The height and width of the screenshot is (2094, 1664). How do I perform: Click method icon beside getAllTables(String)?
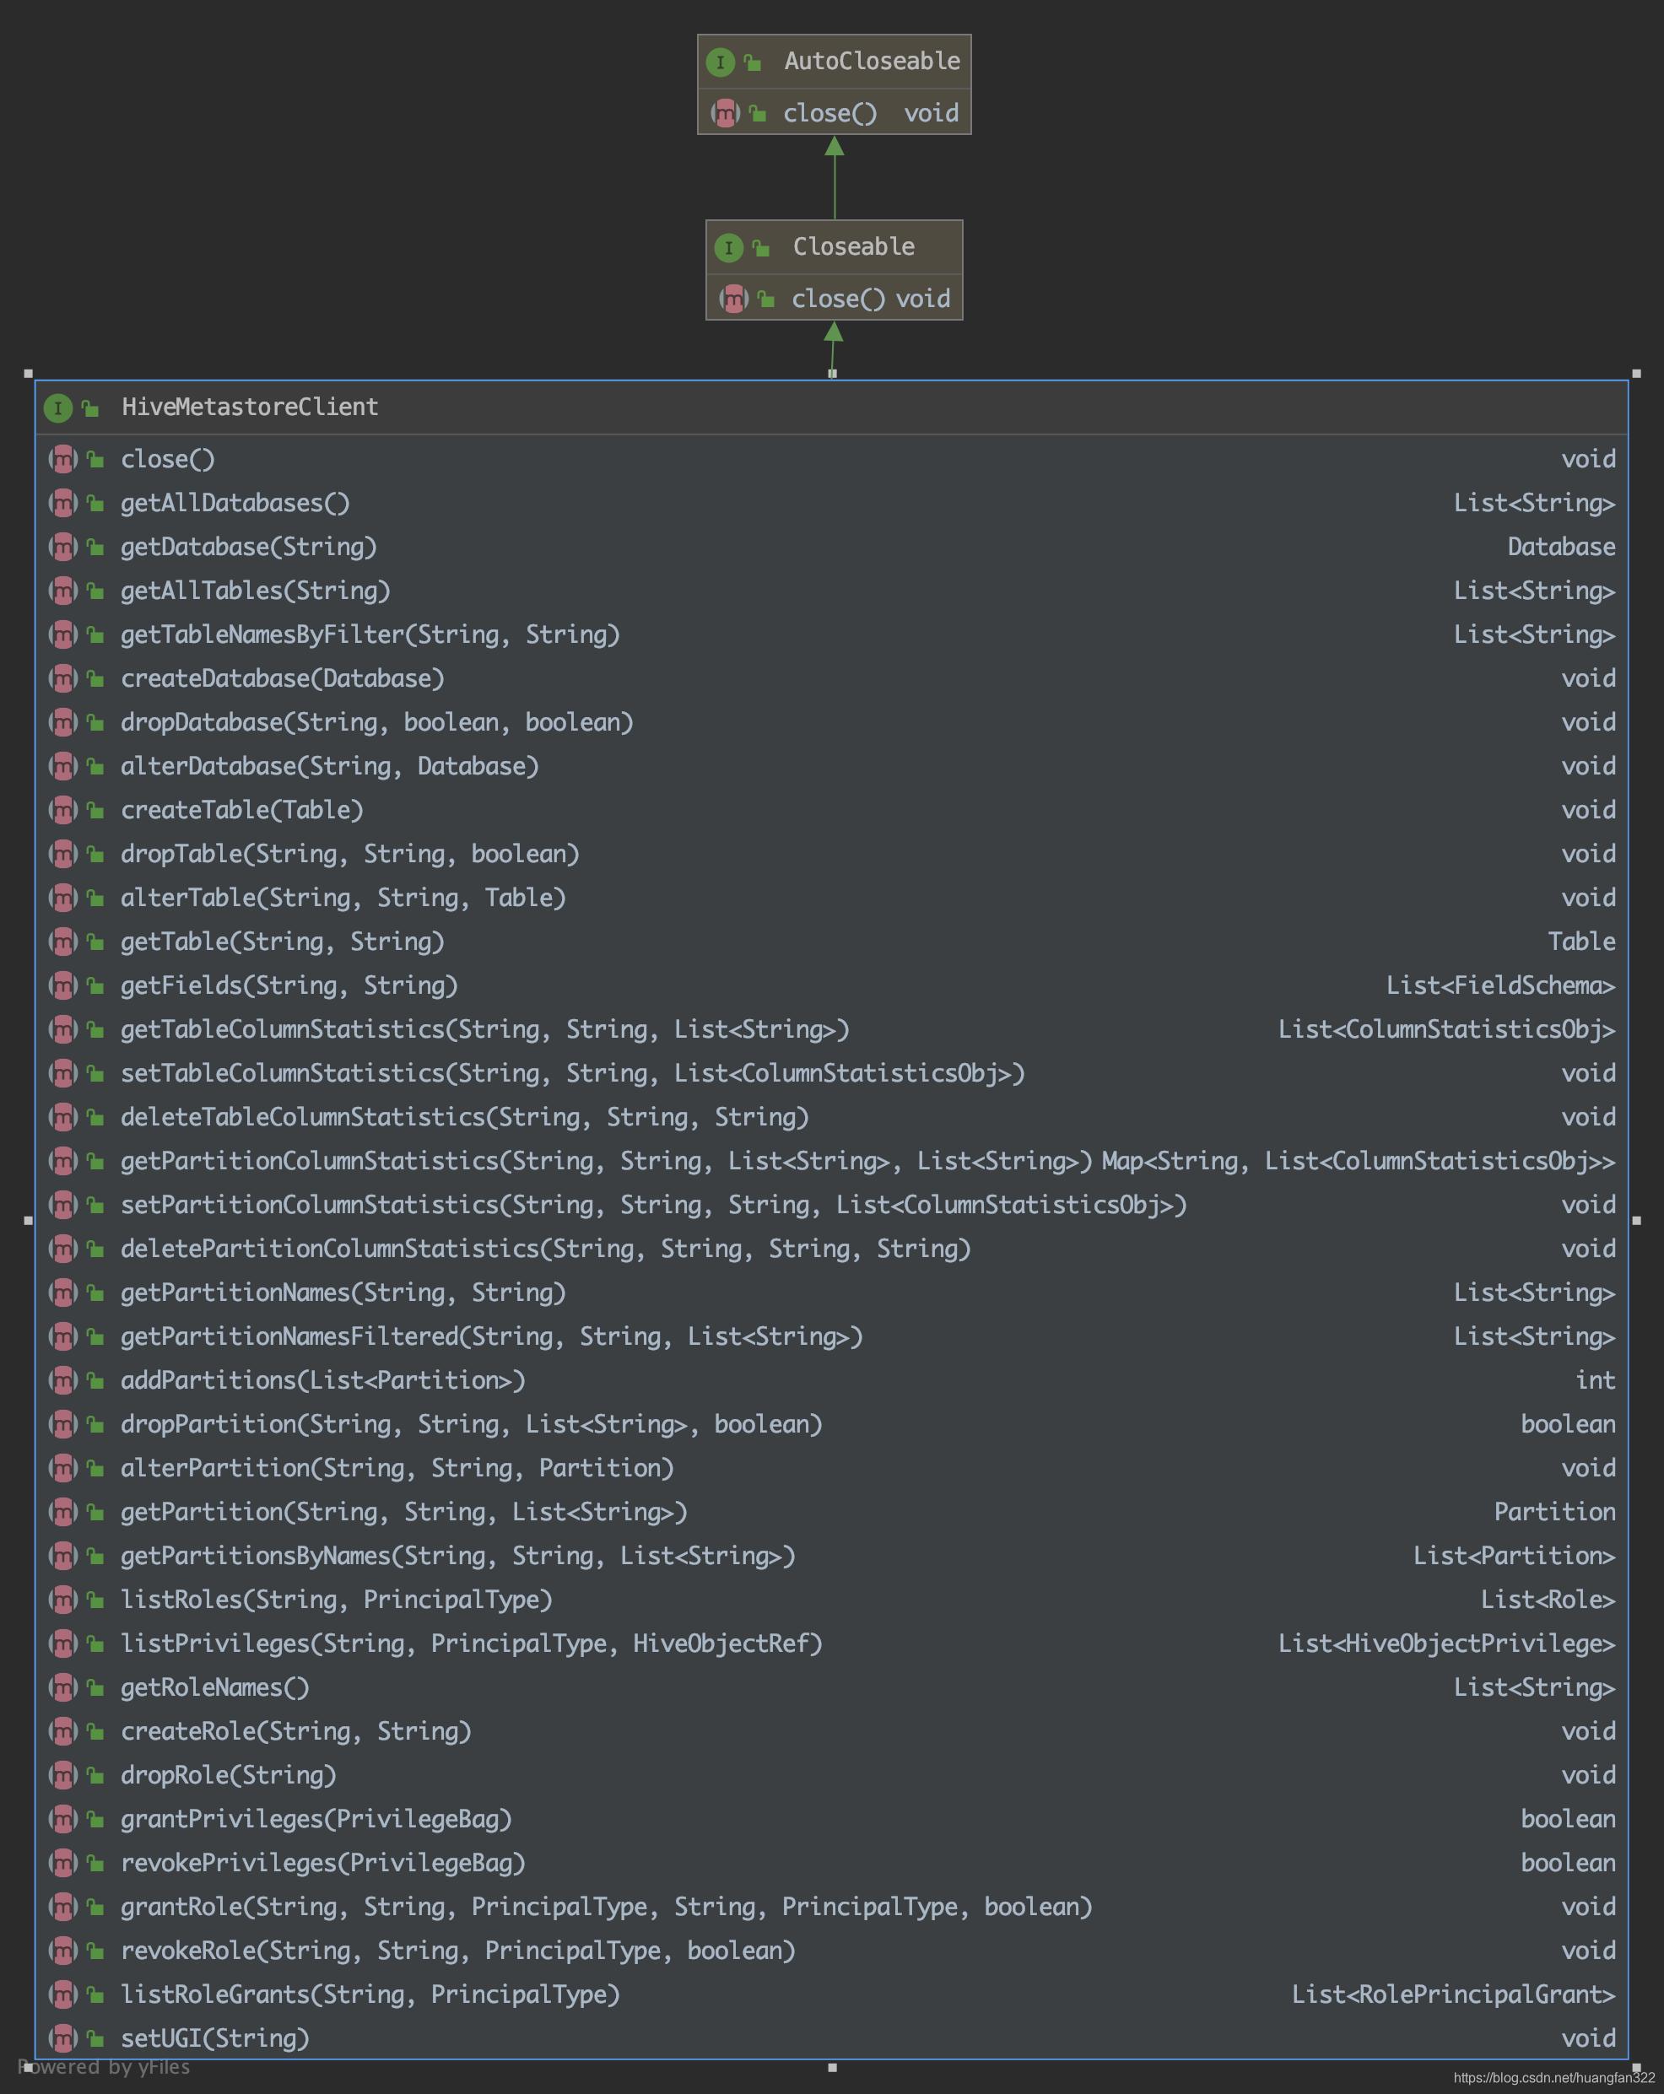63,591
